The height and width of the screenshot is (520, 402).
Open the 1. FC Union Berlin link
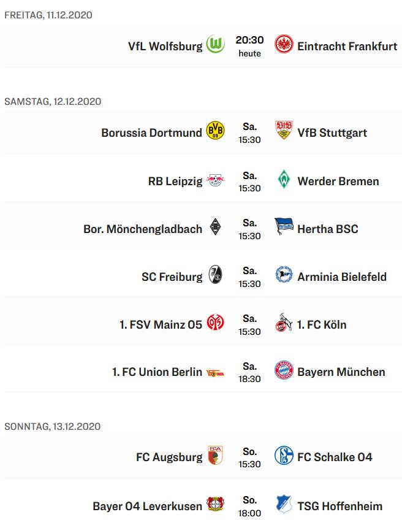pos(157,372)
